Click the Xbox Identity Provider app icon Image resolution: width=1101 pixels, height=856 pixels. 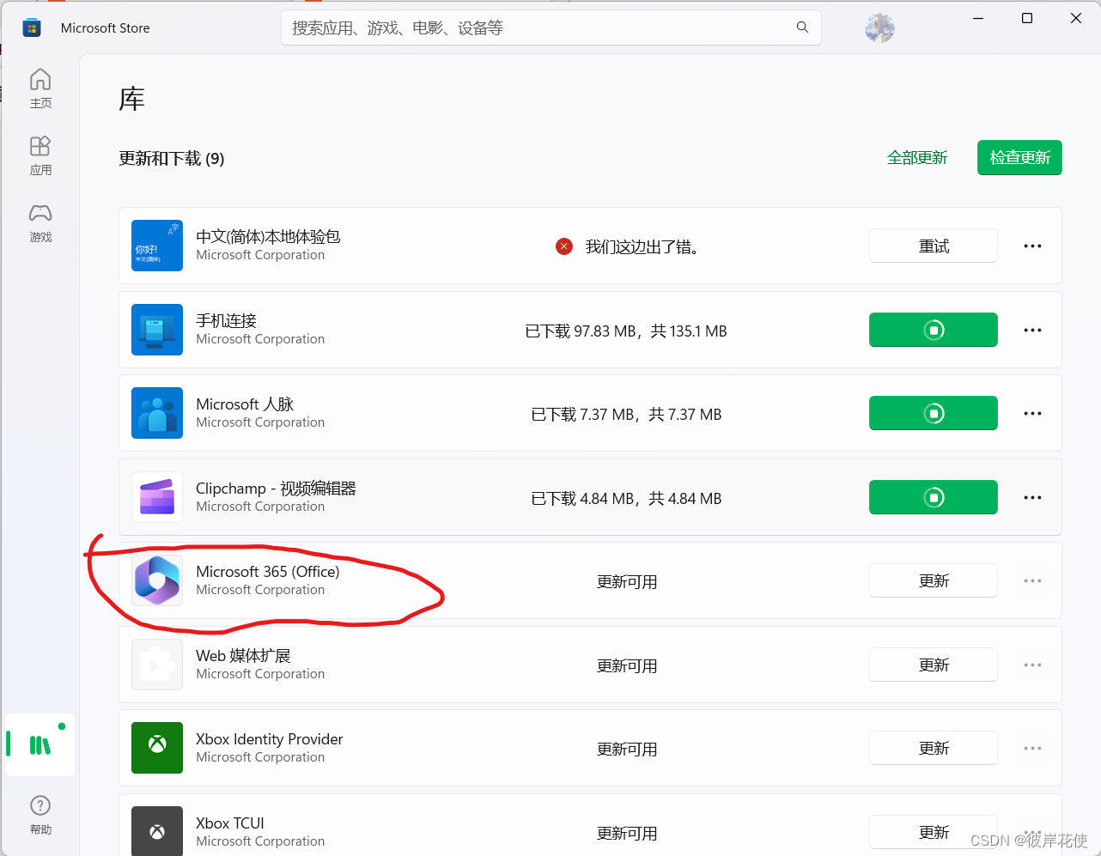click(157, 748)
